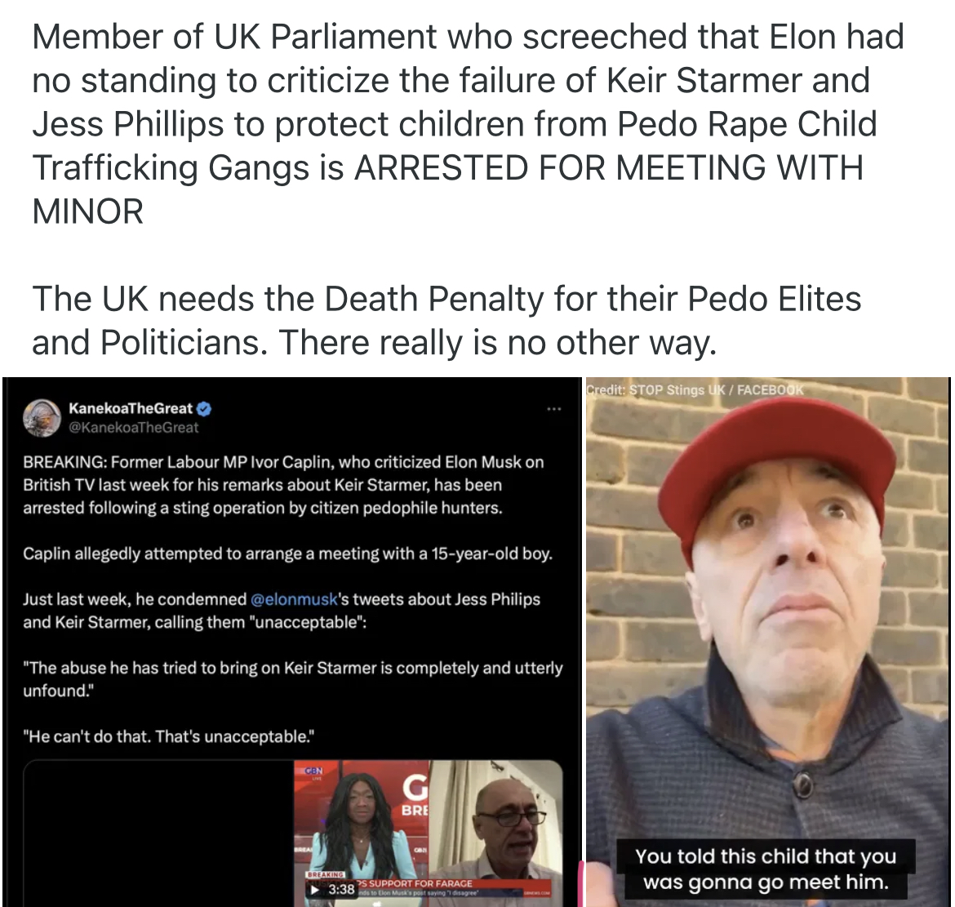
Task: Click the blue verified checkmark badge
Action: [x=205, y=409]
